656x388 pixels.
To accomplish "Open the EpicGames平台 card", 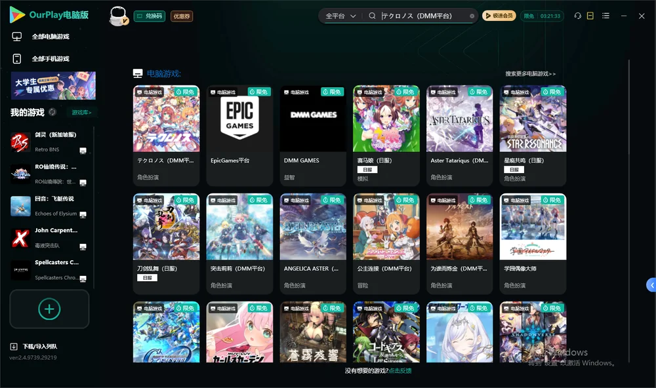I will tap(239, 136).
